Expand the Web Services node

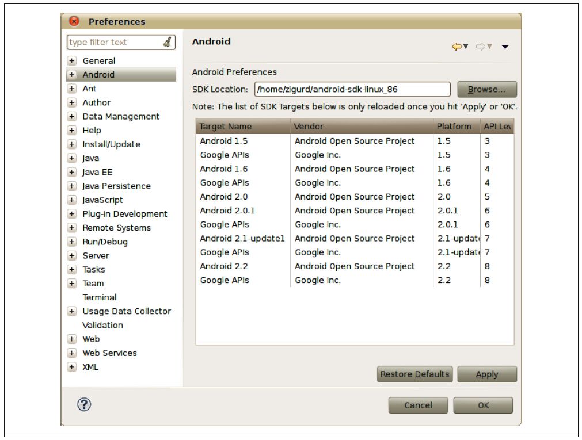(x=72, y=353)
